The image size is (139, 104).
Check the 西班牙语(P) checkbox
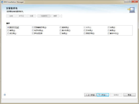(x=84, y=33)
